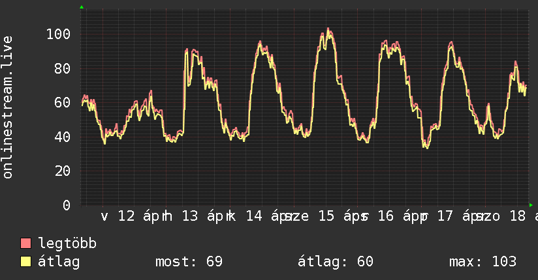Screen dimensions: 538x280
Task: Click the y-axis label 100
Action: coord(58,35)
